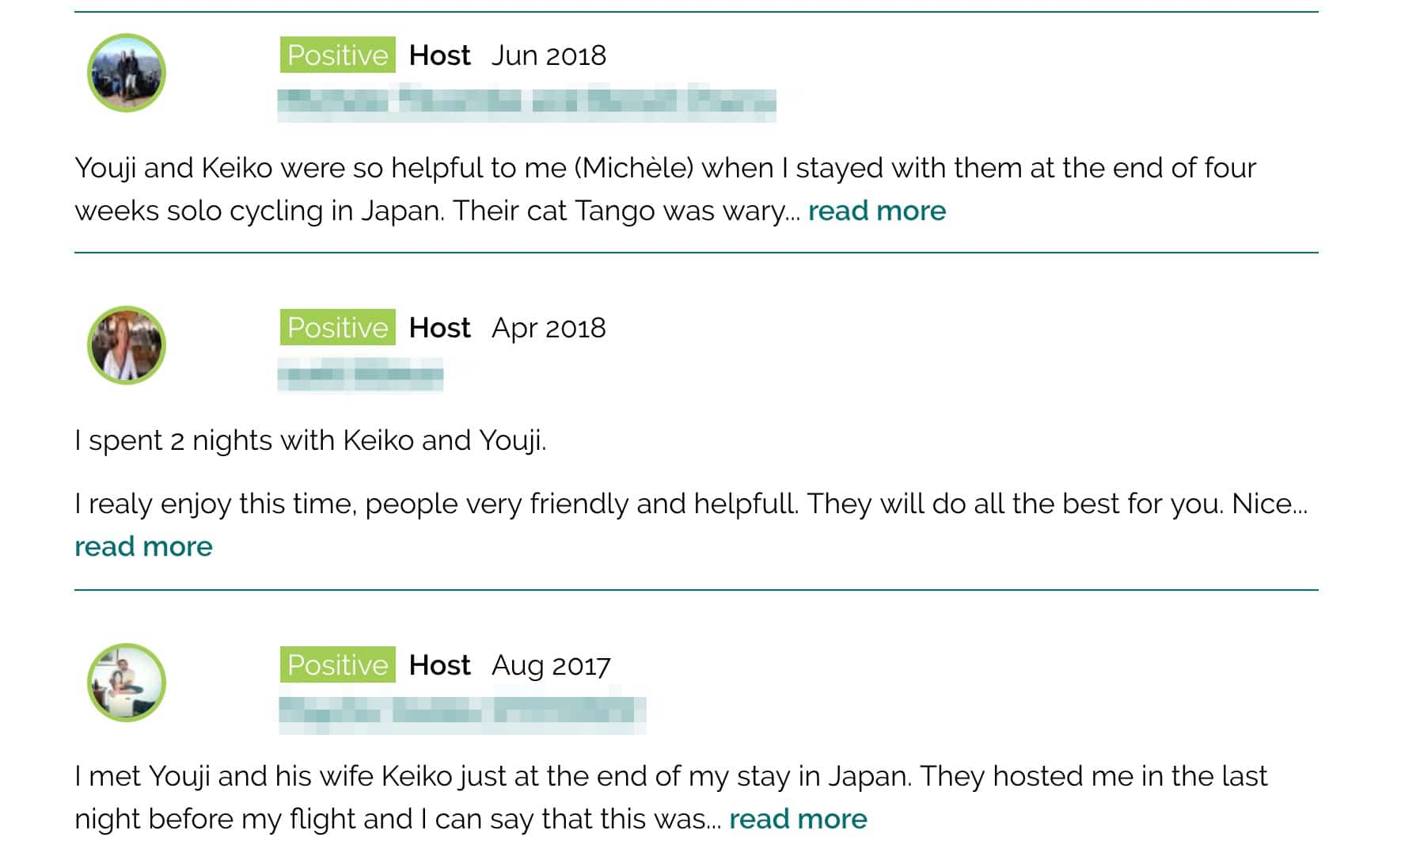Screen dimensions: 1420x849
Task: Click the Jun 2018 reviewer's profile photo
Action: tap(126, 73)
